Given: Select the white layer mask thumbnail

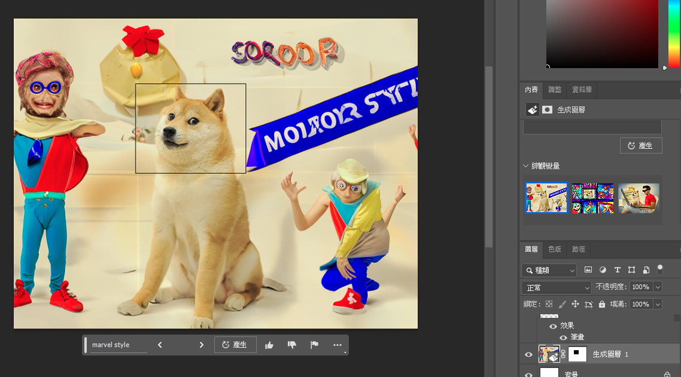Looking at the screenshot, I should [577, 354].
